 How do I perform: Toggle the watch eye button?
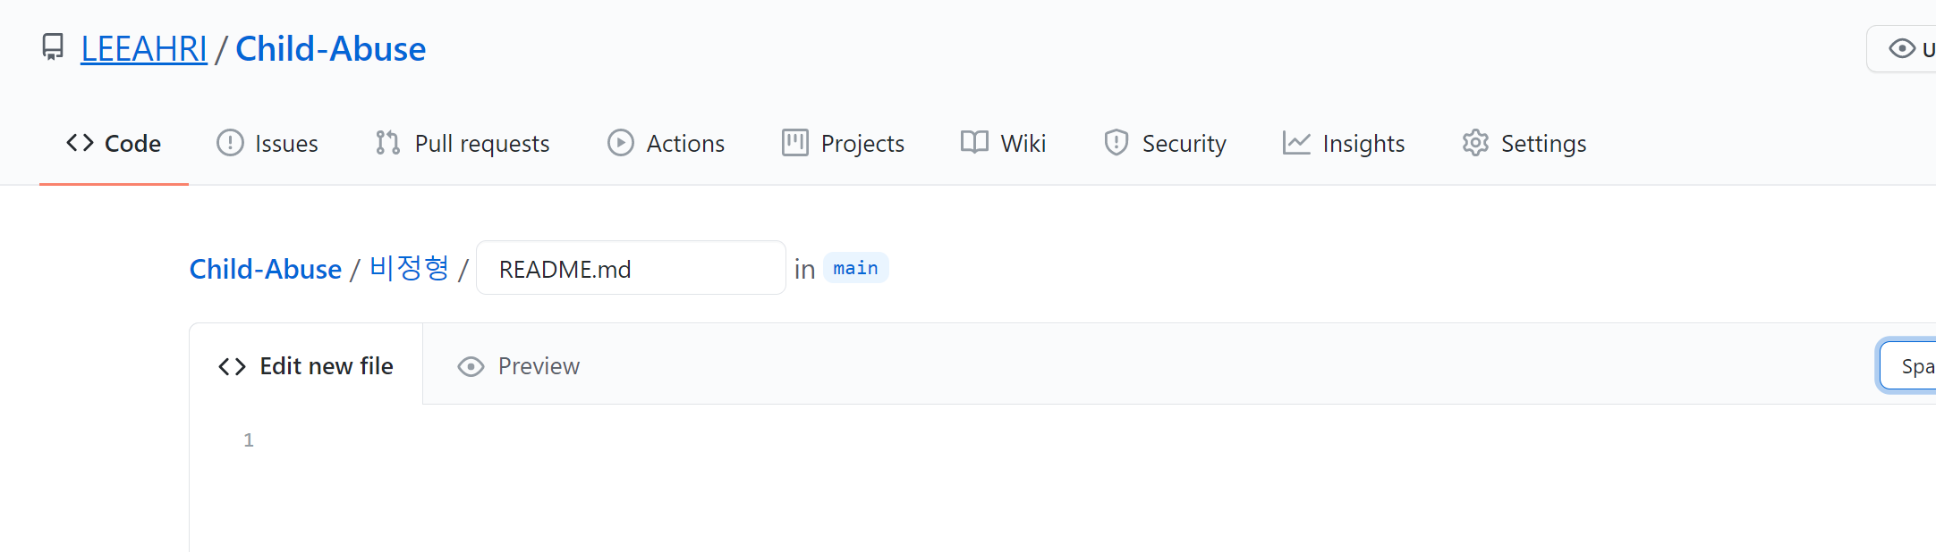[1902, 49]
